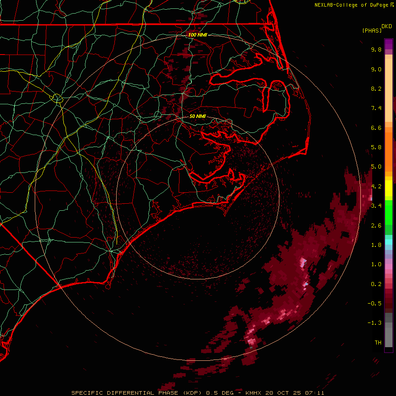Click the -0.5 legend value

coord(374,304)
